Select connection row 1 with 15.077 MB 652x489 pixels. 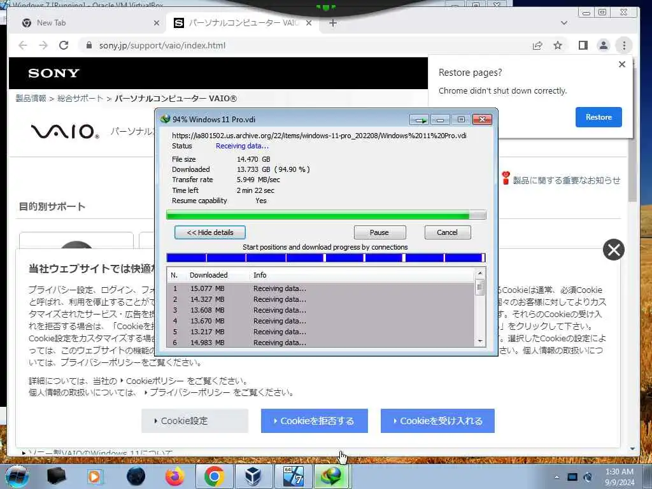(321, 288)
